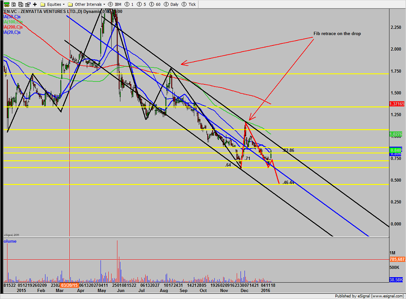This screenshot has height=299, width=406.
Task: Click the orange 785,687 volume marker
Action: 397,259
